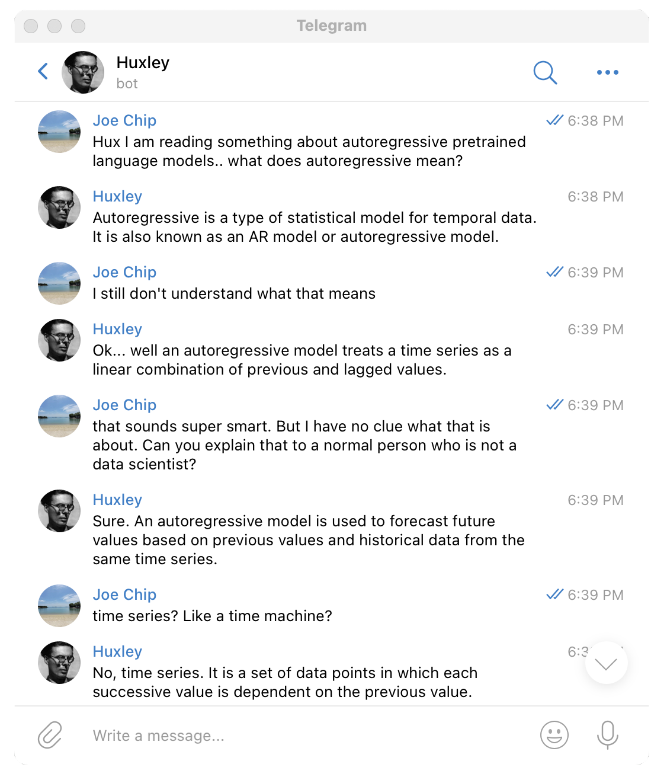Open search with the magnifying glass icon
Viewport: 667px width, 780px height.
click(x=545, y=72)
